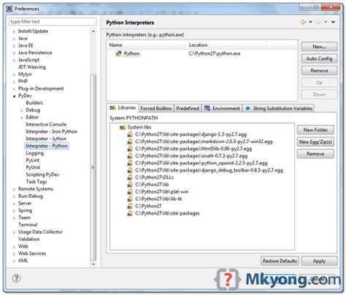Select the Scripting PyDev item
346x295 pixels.
[x=42, y=175]
